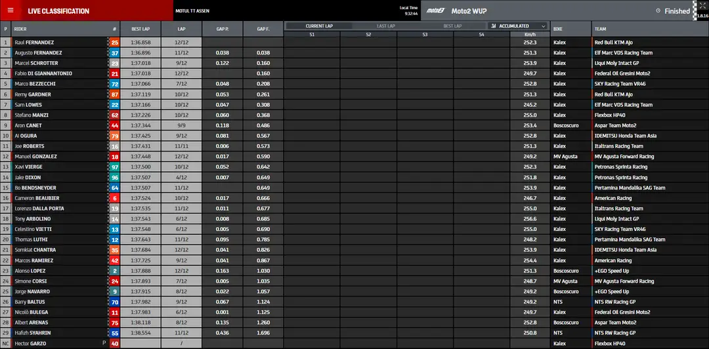Select rider Aron CANET
Viewport: 709px width, 349px height.
click(29, 125)
